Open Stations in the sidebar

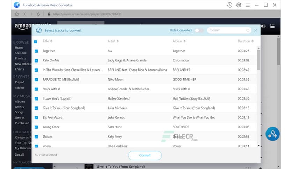click(21, 53)
